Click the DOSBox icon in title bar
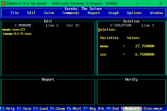The height and width of the screenshot is (111, 167). (3, 3)
